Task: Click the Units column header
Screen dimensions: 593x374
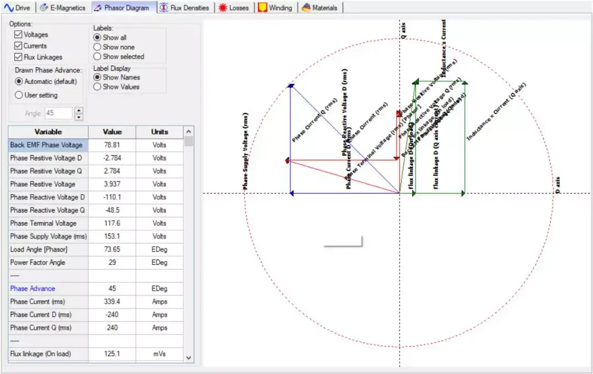Action: [x=160, y=132]
